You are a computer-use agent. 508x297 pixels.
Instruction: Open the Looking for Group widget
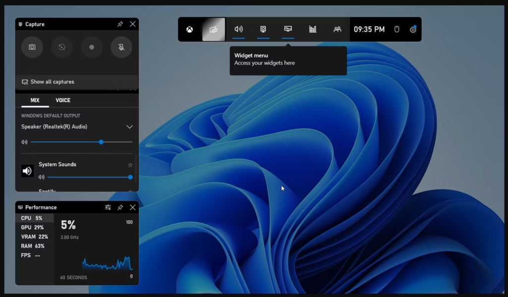[x=338, y=29]
